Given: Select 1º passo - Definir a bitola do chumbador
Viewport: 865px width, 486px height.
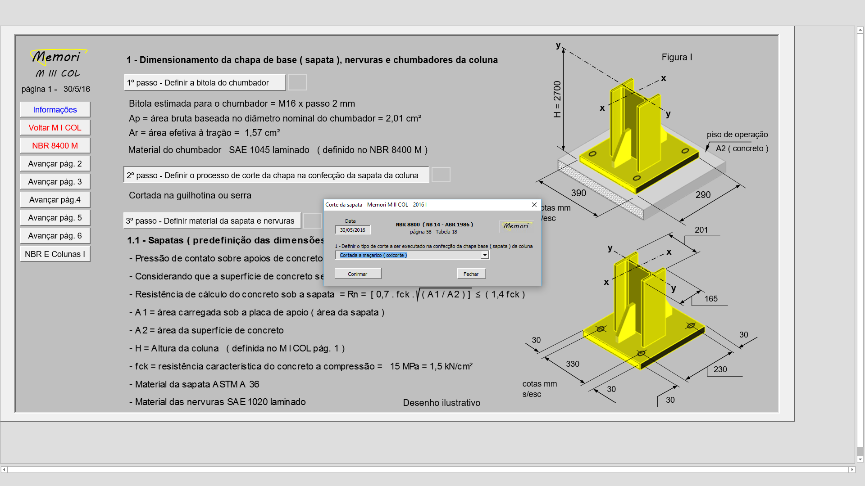Looking at the screenshot, I should tap(205, 83).
